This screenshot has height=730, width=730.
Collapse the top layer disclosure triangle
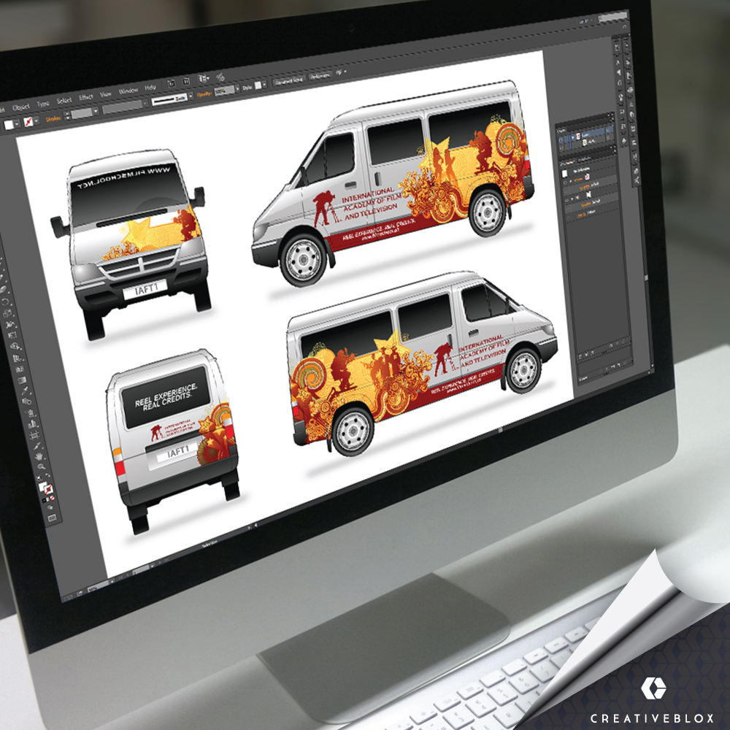tap(573, 137)
